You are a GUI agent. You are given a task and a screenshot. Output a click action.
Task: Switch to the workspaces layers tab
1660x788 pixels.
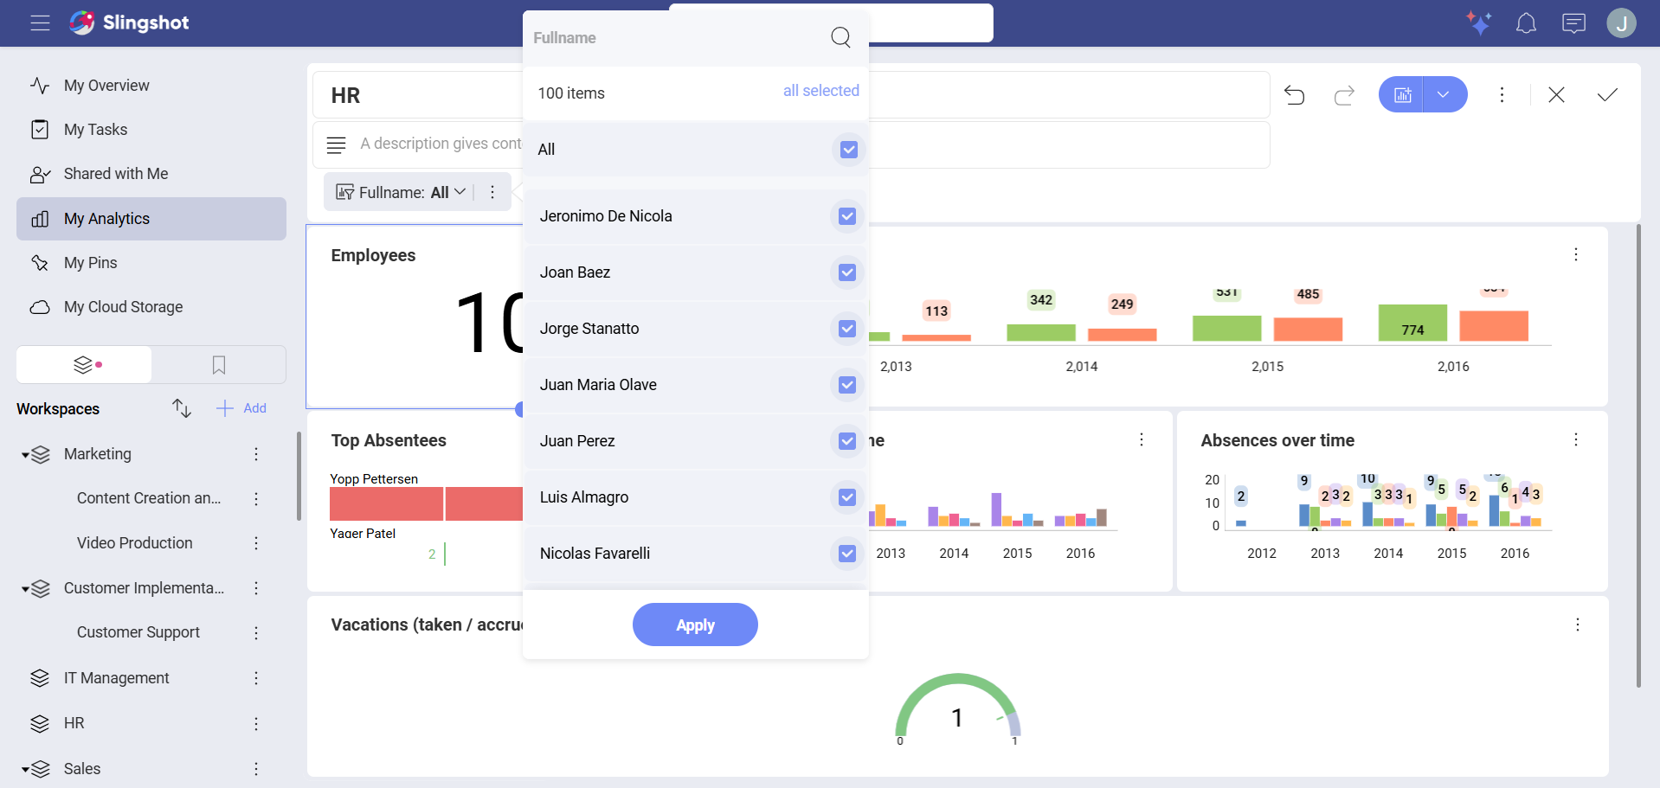84,365
